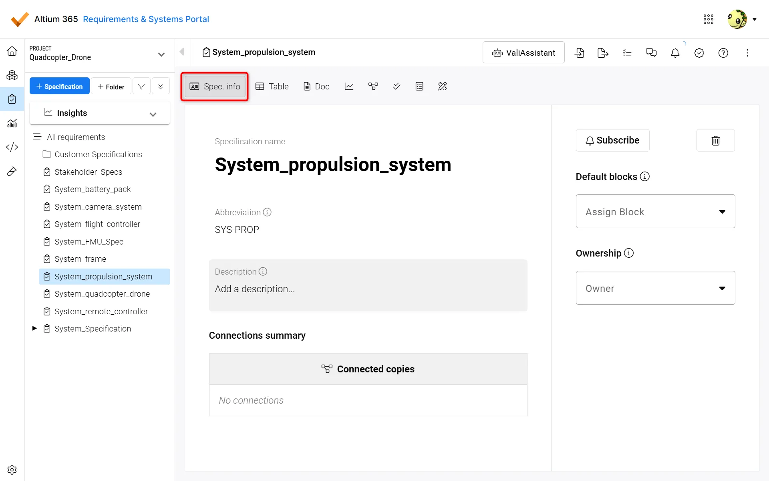
Task: Open the comments chat bubbles icon
Action: point(651,53)
